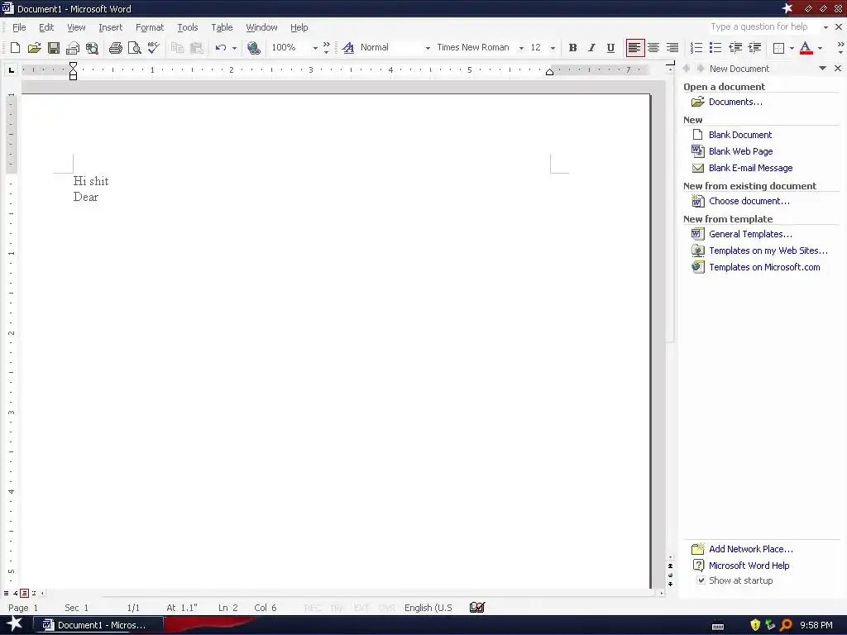
Task: Click the E-mail toolbar icon
Action: point(73,48)
